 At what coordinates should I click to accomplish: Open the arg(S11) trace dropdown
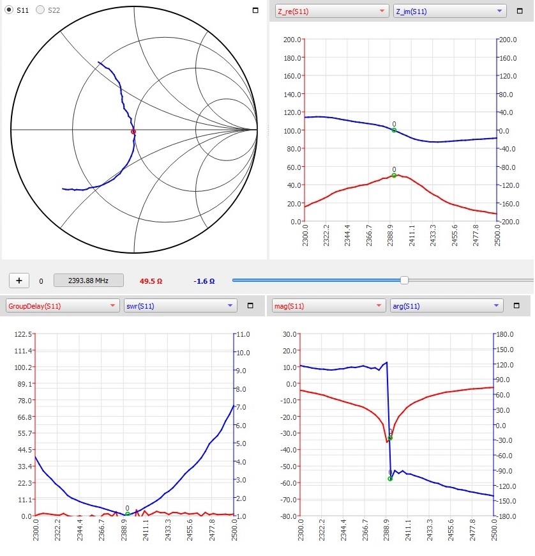pyautogui.click(x=446, y=305)
